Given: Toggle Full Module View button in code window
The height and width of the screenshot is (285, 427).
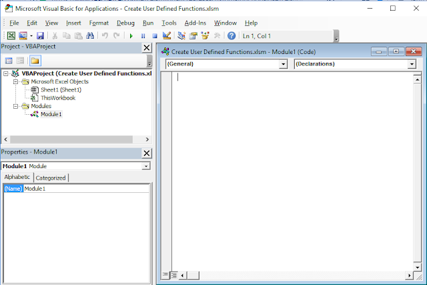Looking at the screenshot, I should (x=173, y=275).
